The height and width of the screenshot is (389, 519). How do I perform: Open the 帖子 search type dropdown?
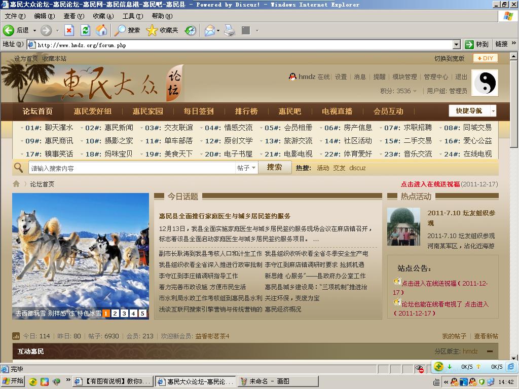pos(246,168)
